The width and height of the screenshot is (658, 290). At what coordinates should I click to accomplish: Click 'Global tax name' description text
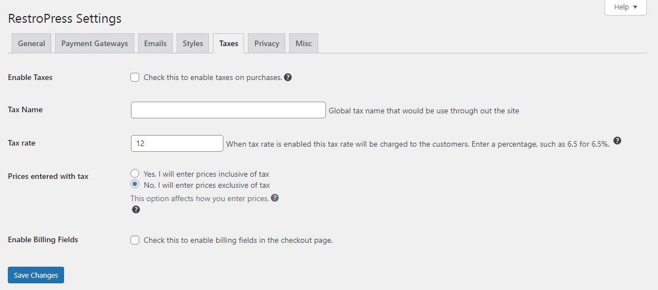click(424, 111)
